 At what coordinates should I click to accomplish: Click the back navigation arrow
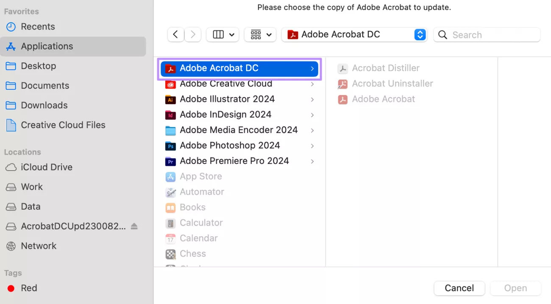(175, 34)
